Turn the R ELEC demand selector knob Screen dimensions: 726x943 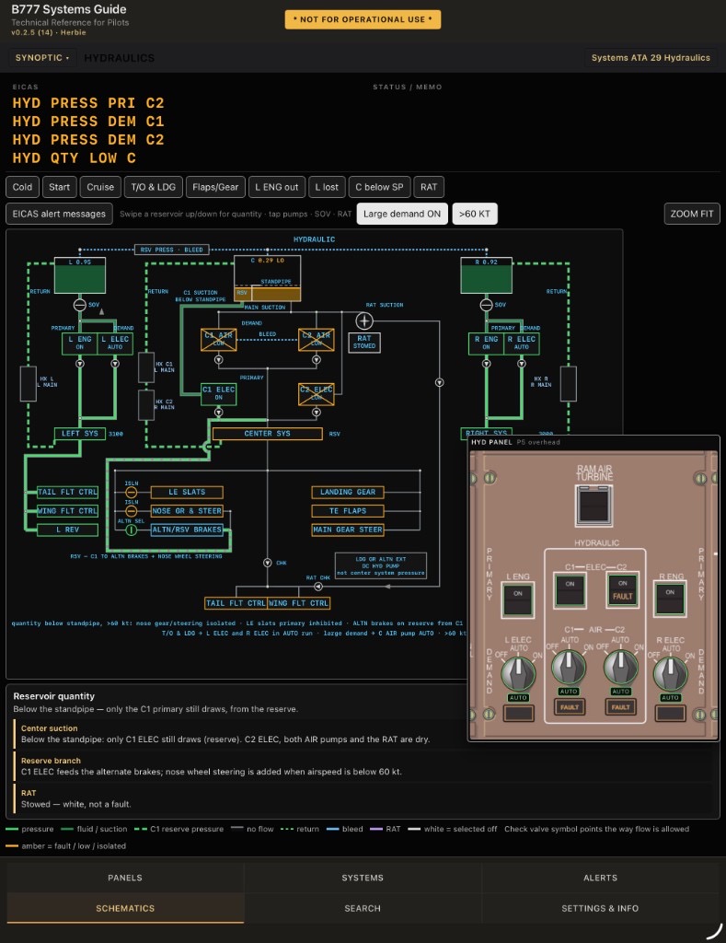(x=670, y=673)
